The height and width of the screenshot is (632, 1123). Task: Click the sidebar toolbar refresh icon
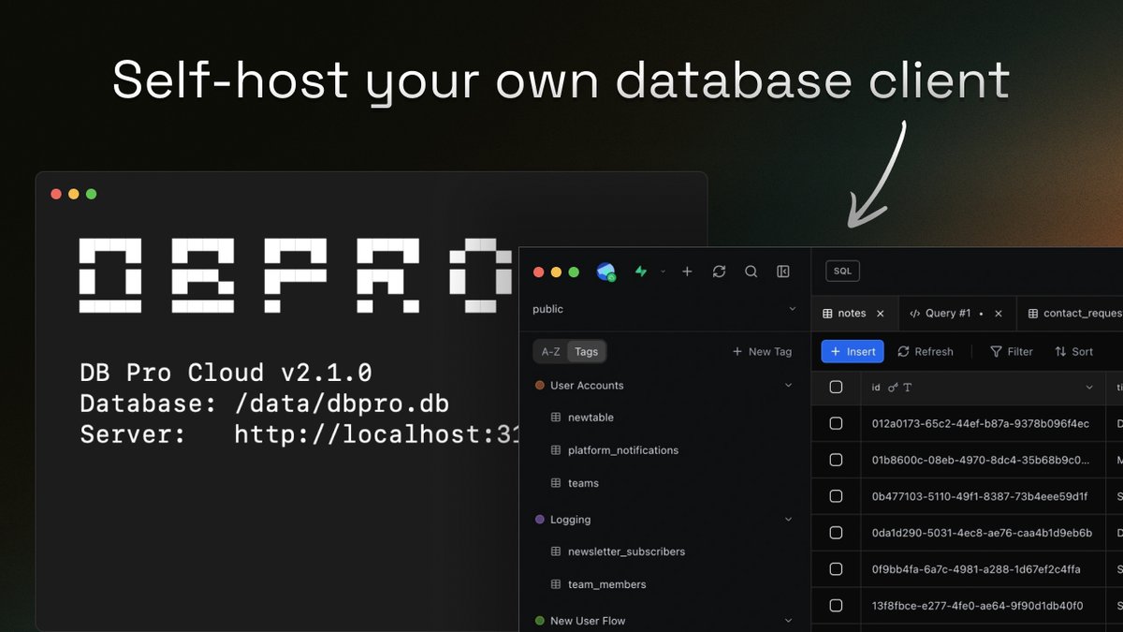(x=719, y=272)
